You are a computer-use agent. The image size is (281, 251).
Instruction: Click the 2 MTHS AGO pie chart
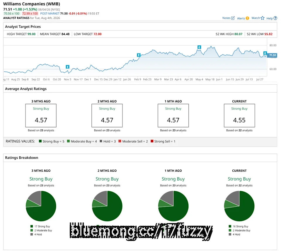click(107, 206)
